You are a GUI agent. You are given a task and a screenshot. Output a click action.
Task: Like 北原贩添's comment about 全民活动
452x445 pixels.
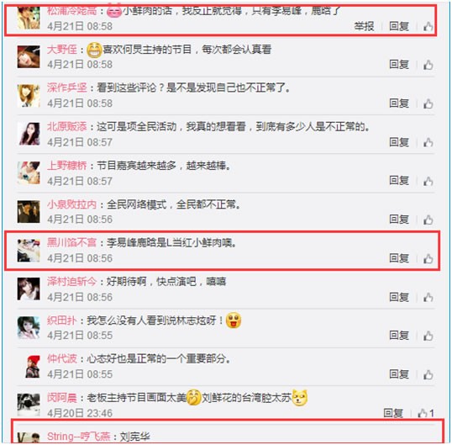coord(428,142)
